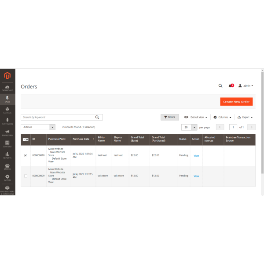Click the Magento logo icon

tap(7, 76)
